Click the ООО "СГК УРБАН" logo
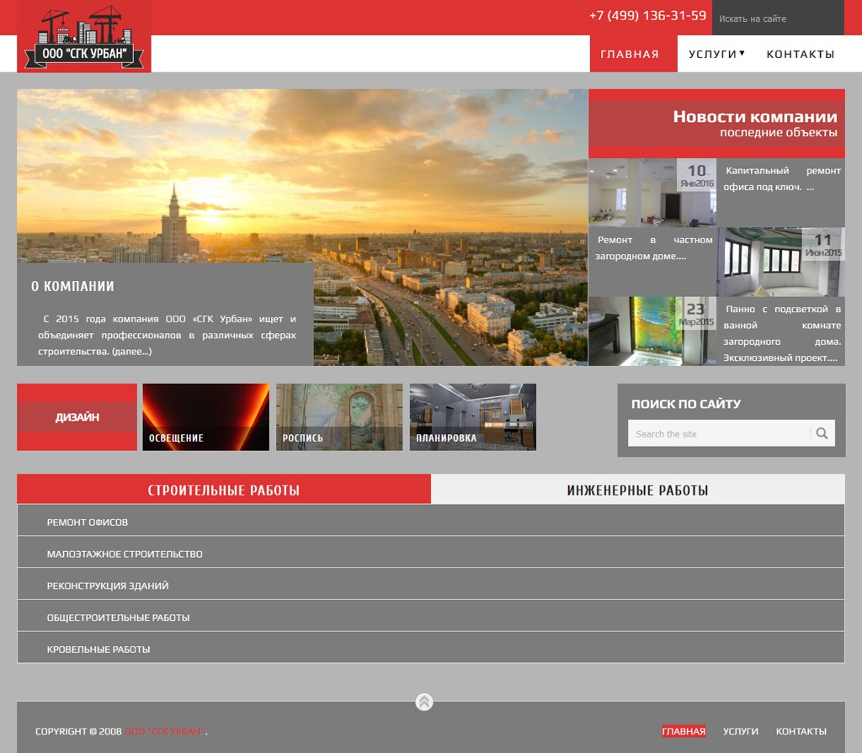Image resolution: width=862 pixels, height=753 pixels. (x=84, y=36)
